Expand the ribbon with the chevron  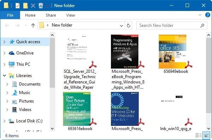(200, 15)
